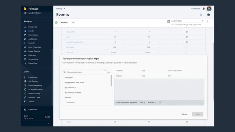Screen dimensions: 235x132
Task: Open the three-dot more options menu
Action: 208,21
